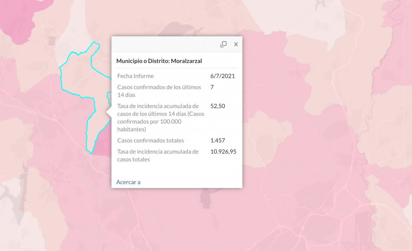Screen dimensions: 412x251
Task: Click the 14-day incidence rate description text
Action: (x=161, y=118)
